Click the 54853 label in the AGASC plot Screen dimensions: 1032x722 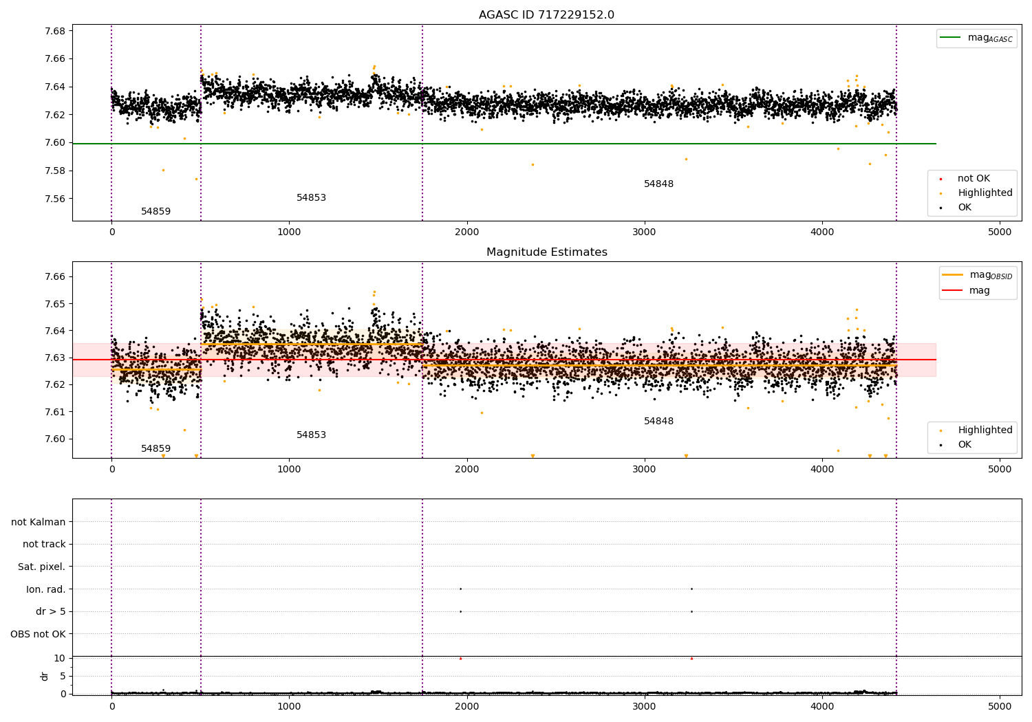coord(311,198)
